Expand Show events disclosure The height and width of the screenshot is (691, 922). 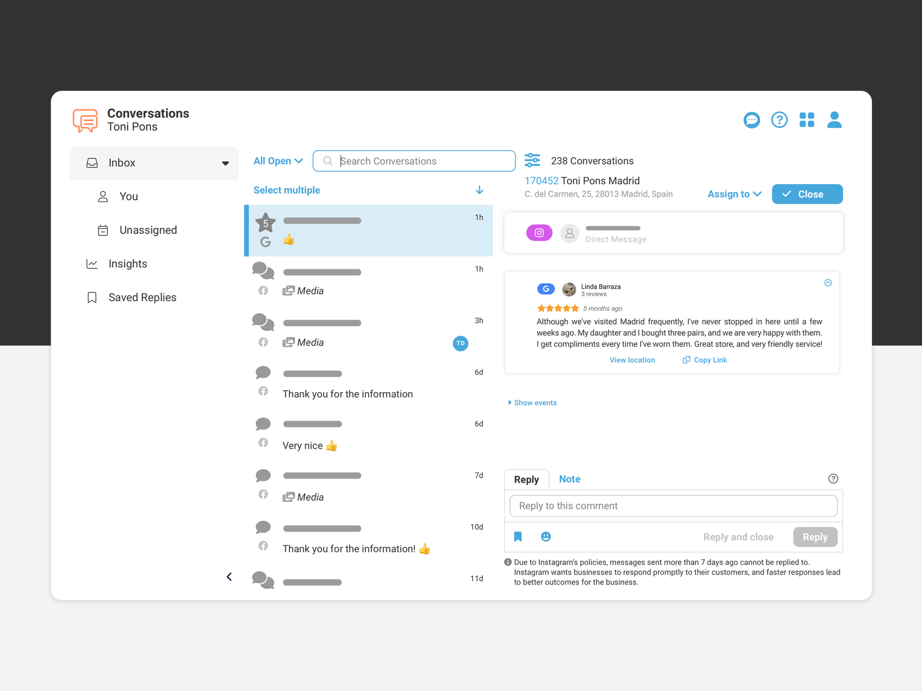(x=532, y=403)
